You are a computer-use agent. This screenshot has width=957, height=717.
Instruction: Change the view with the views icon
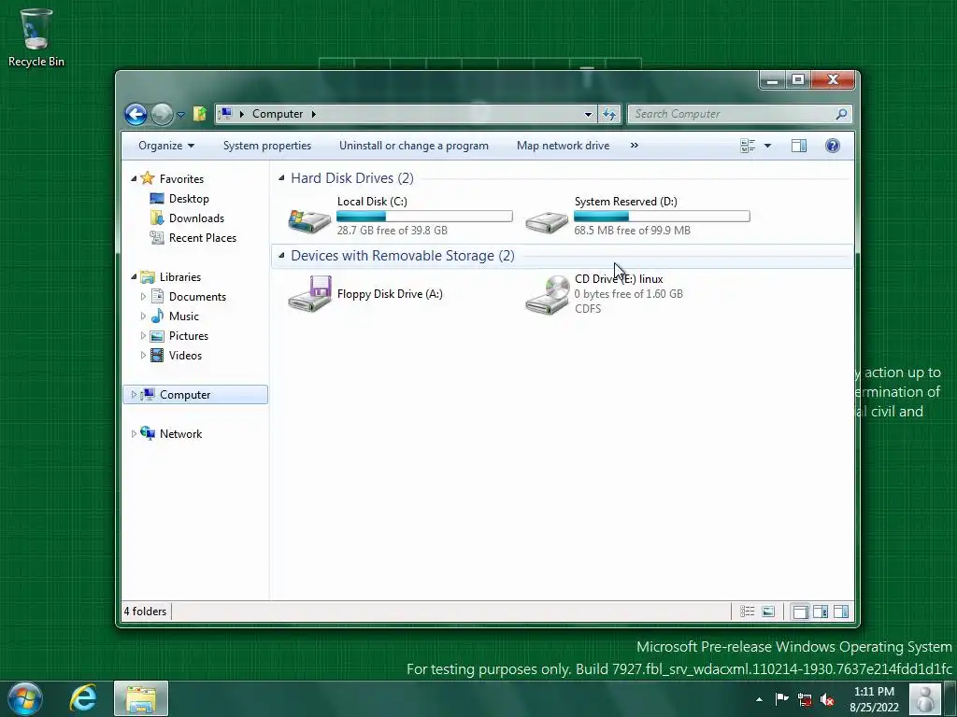(x=748, y=146)
